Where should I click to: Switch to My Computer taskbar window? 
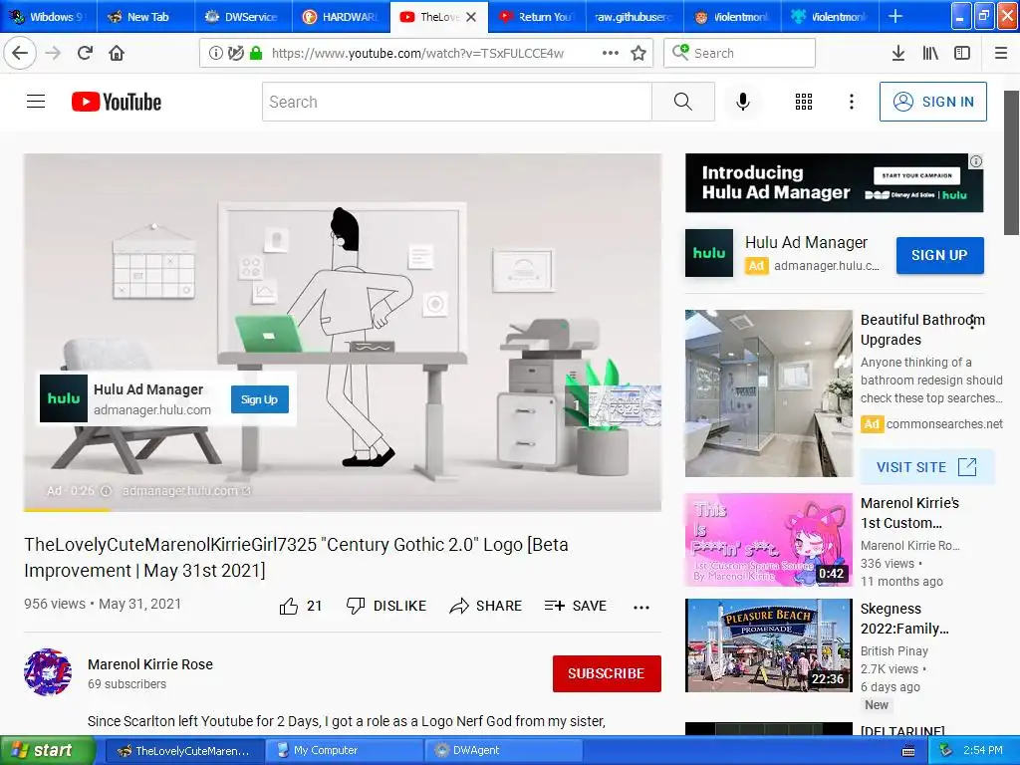tap(344, 751)
